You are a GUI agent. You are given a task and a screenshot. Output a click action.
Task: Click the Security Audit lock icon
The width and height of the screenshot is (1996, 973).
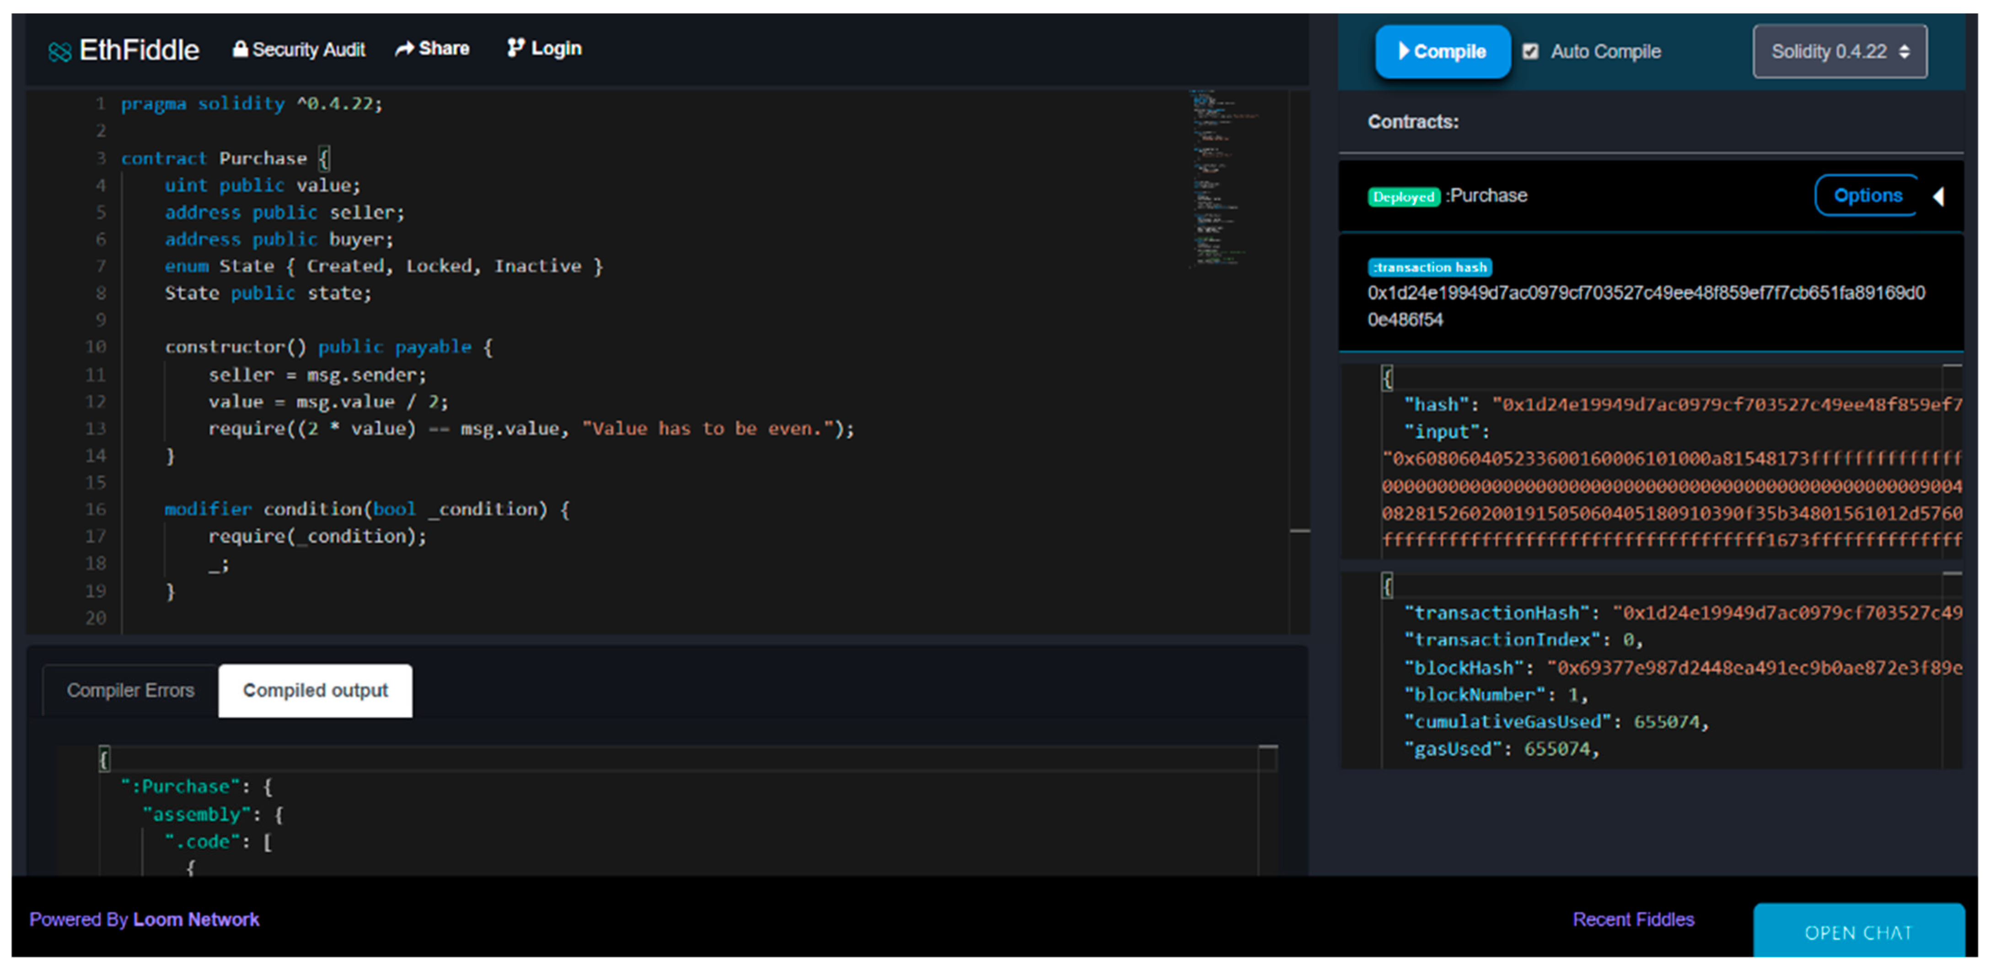click(240, 49)
